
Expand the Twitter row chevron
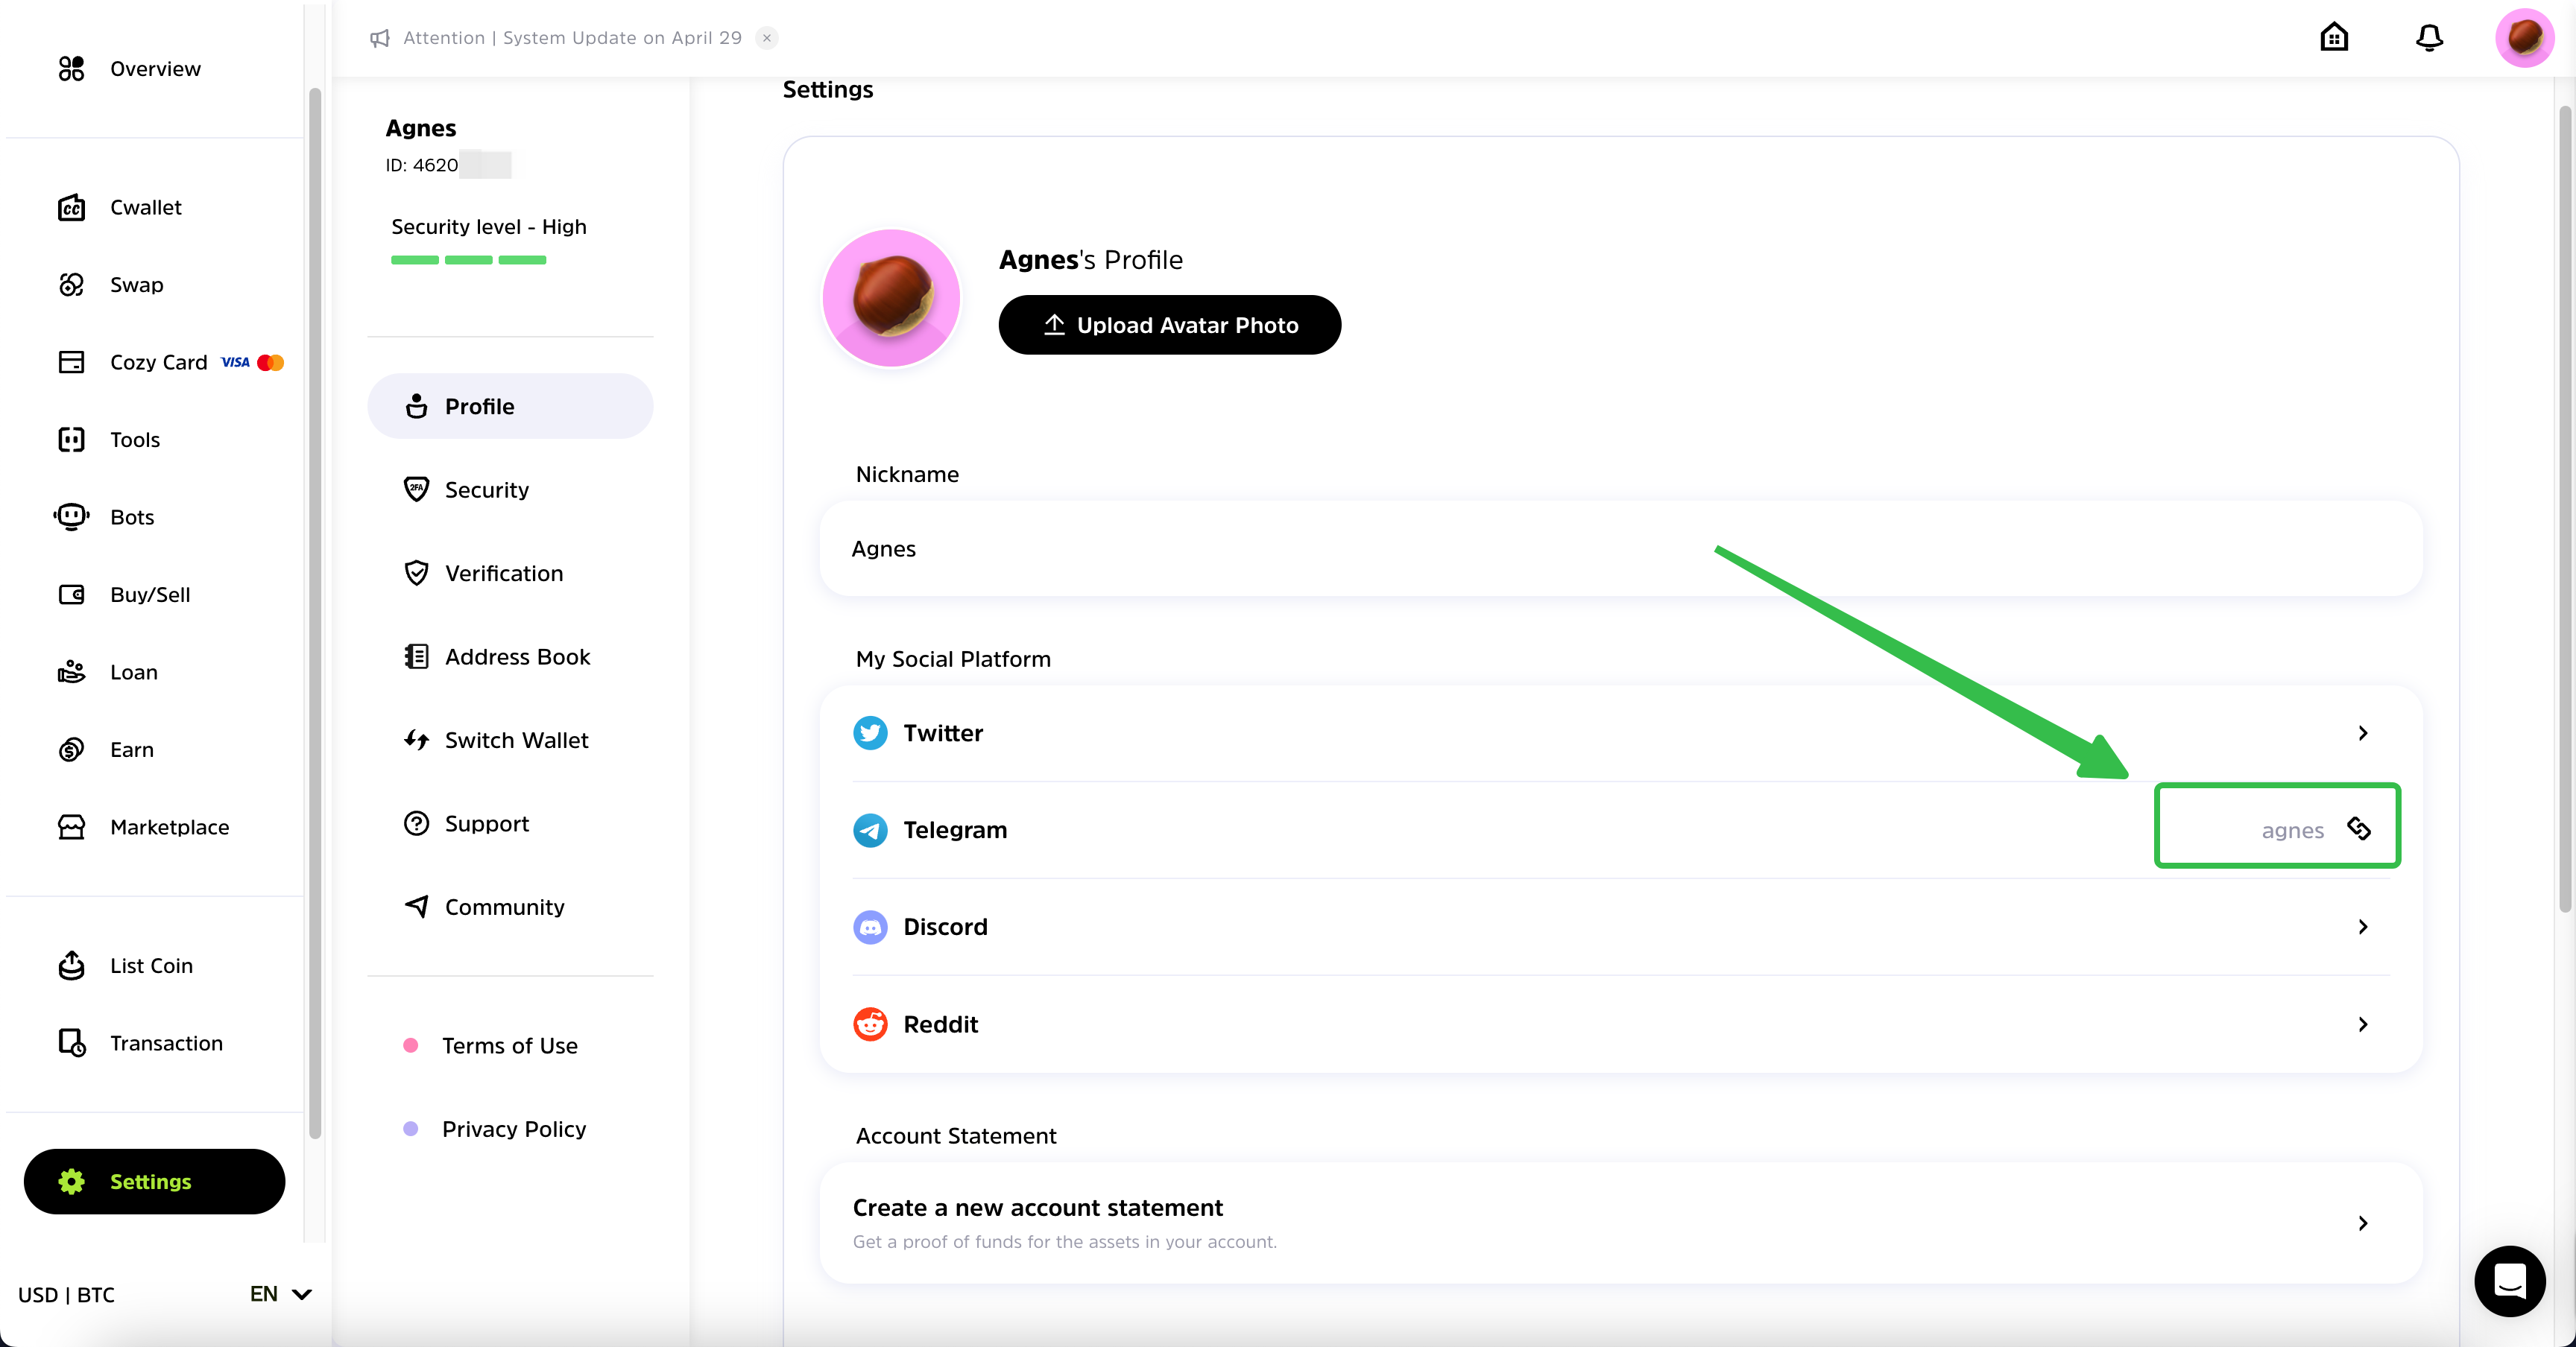tap(2362, 732)
